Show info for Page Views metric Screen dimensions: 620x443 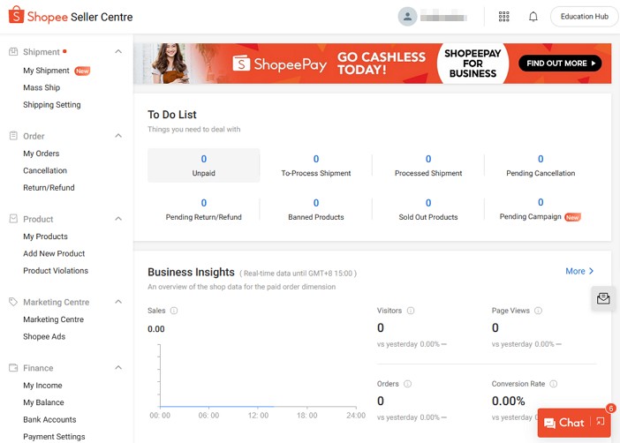pos(538,311)
